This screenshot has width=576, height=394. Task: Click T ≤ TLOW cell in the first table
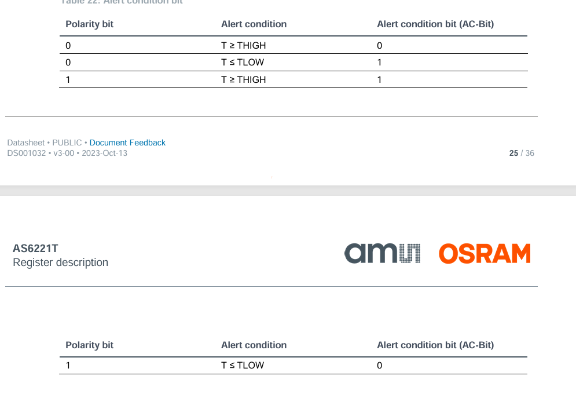(242, 63)
